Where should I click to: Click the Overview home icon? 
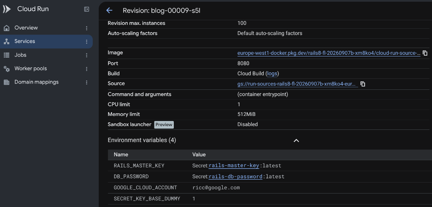(x=7, y=28)
